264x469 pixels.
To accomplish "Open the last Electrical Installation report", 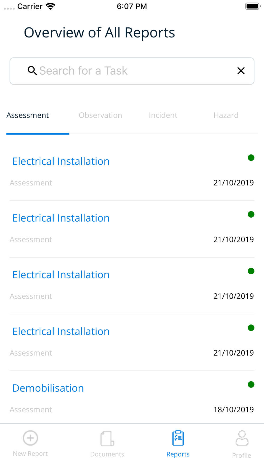I will pyautogui.click(x=61, y=332).
